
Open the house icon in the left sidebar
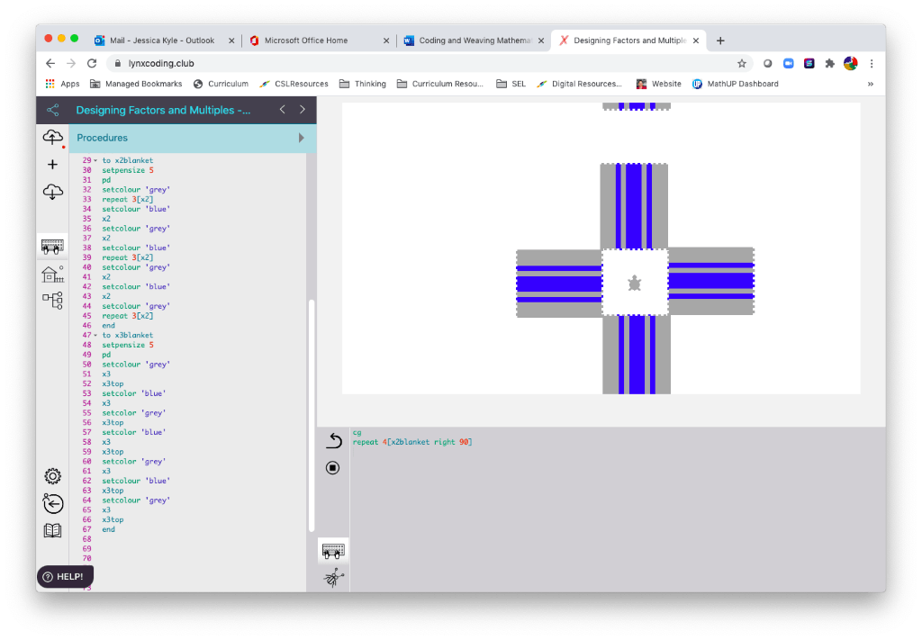(x=52, y=274)
